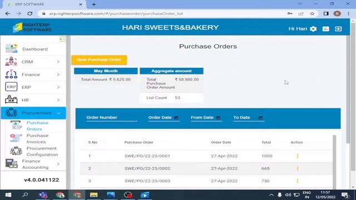The image size is (356, 200).
Task: Click the Finance Accounting module icon
Action: point(11,164)
